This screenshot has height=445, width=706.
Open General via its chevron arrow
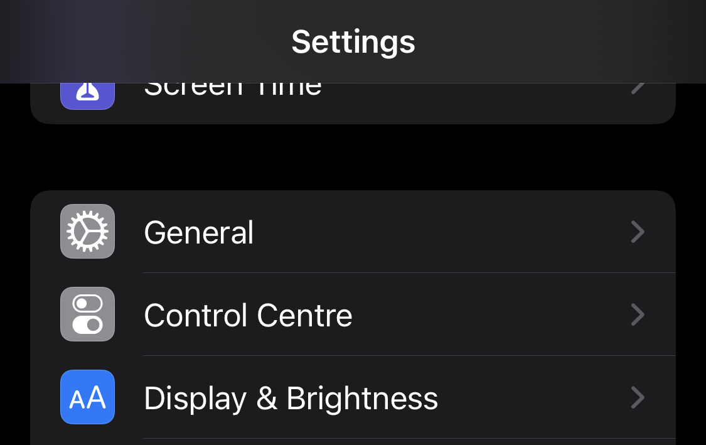coord(638,232)
